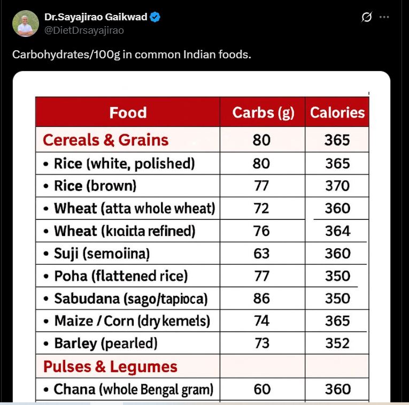The height and width of the screenshot is (405, 409).
Task: Open the three-dot More options menu
Action: [x=384, y=17]
